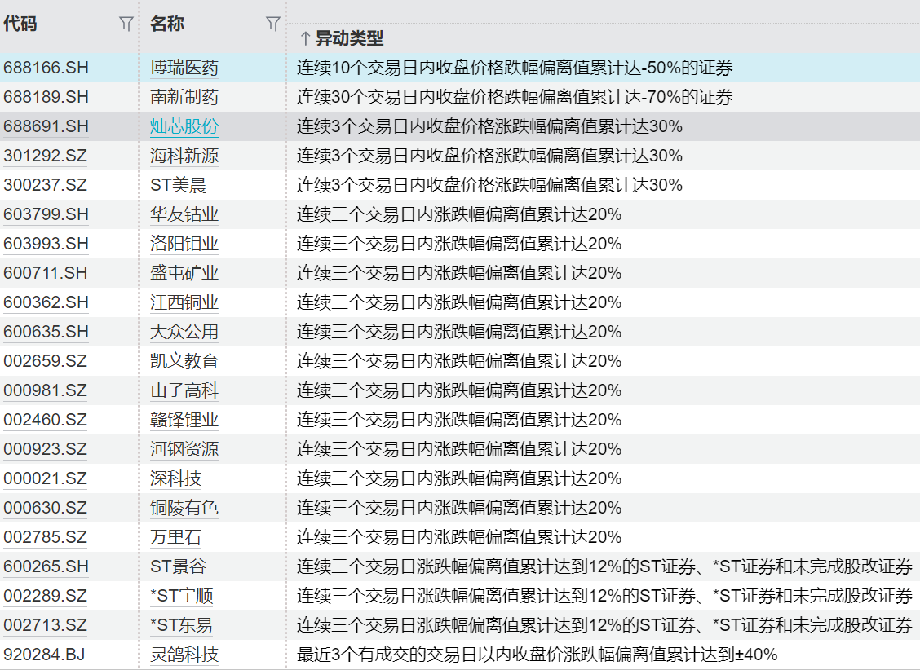Open the stock link 博瑞医药
This screenshot has width=920, height=670.
pos(184,68)
